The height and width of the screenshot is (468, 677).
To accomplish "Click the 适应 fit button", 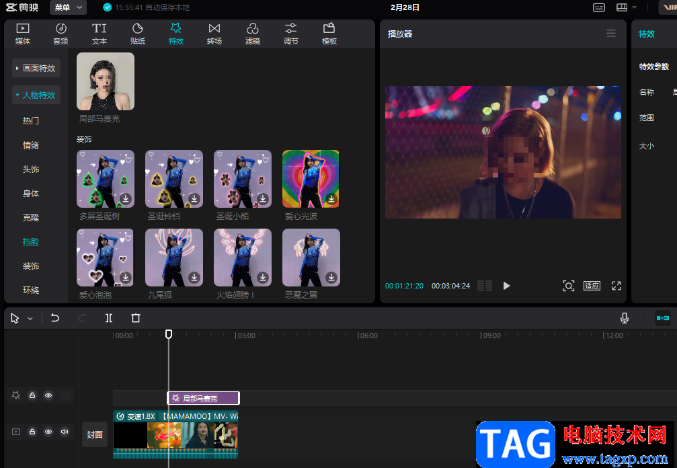I will [592, 286].
